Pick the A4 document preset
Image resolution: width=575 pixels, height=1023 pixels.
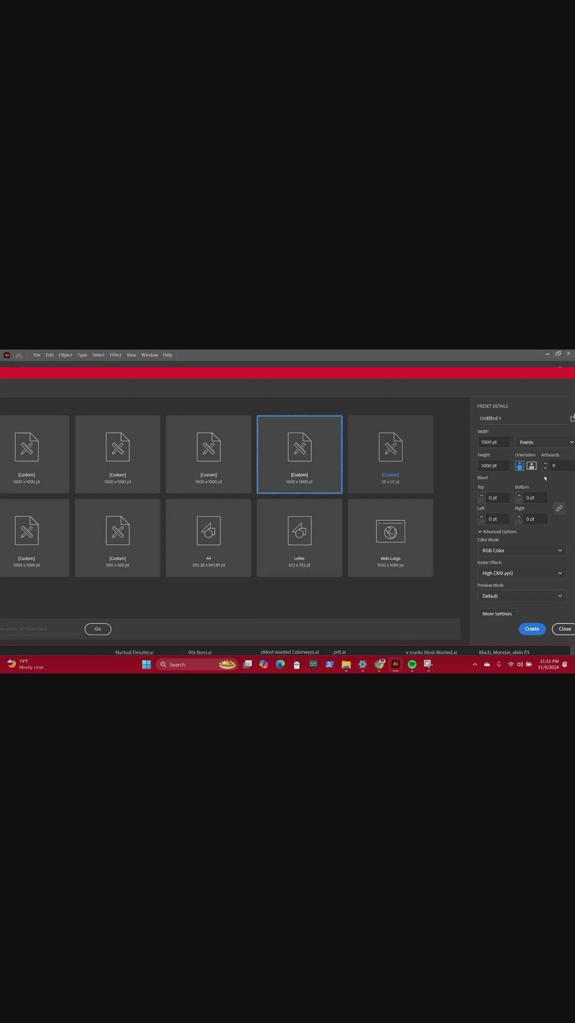(208, 538)
